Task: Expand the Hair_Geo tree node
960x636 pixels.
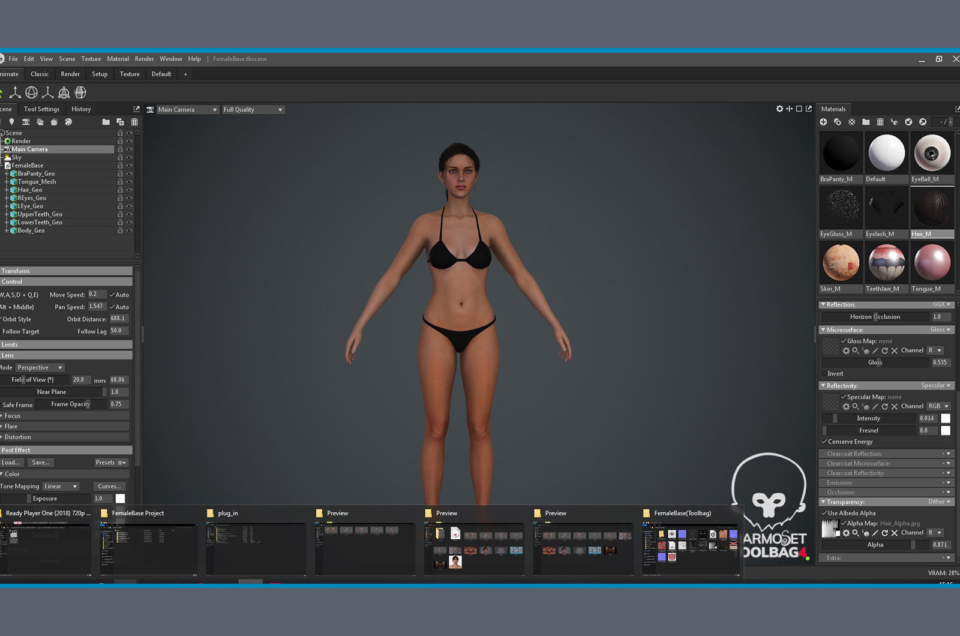Action: [7, 190]
